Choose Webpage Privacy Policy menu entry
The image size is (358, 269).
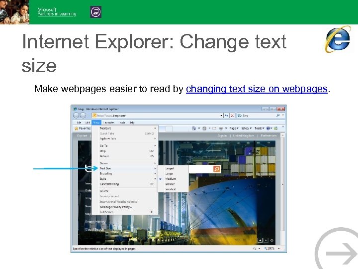click(125, 207)
